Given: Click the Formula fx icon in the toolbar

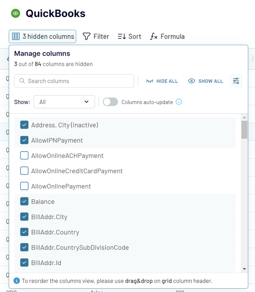Looking at the screenshot, I should click(154, 36).
